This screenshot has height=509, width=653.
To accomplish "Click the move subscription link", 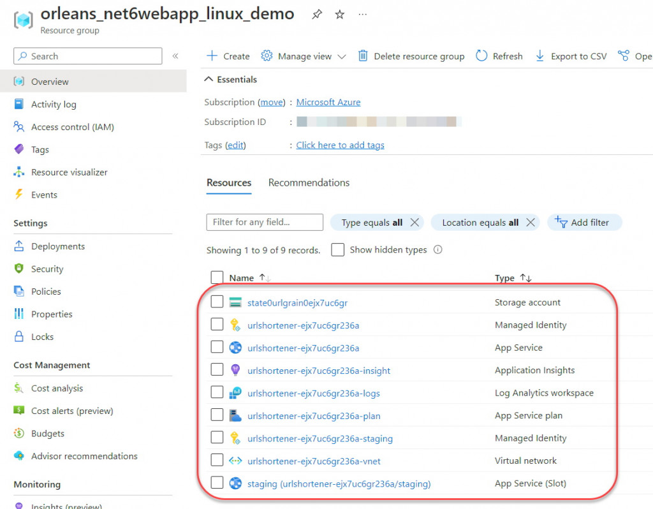I will [272, 102].
